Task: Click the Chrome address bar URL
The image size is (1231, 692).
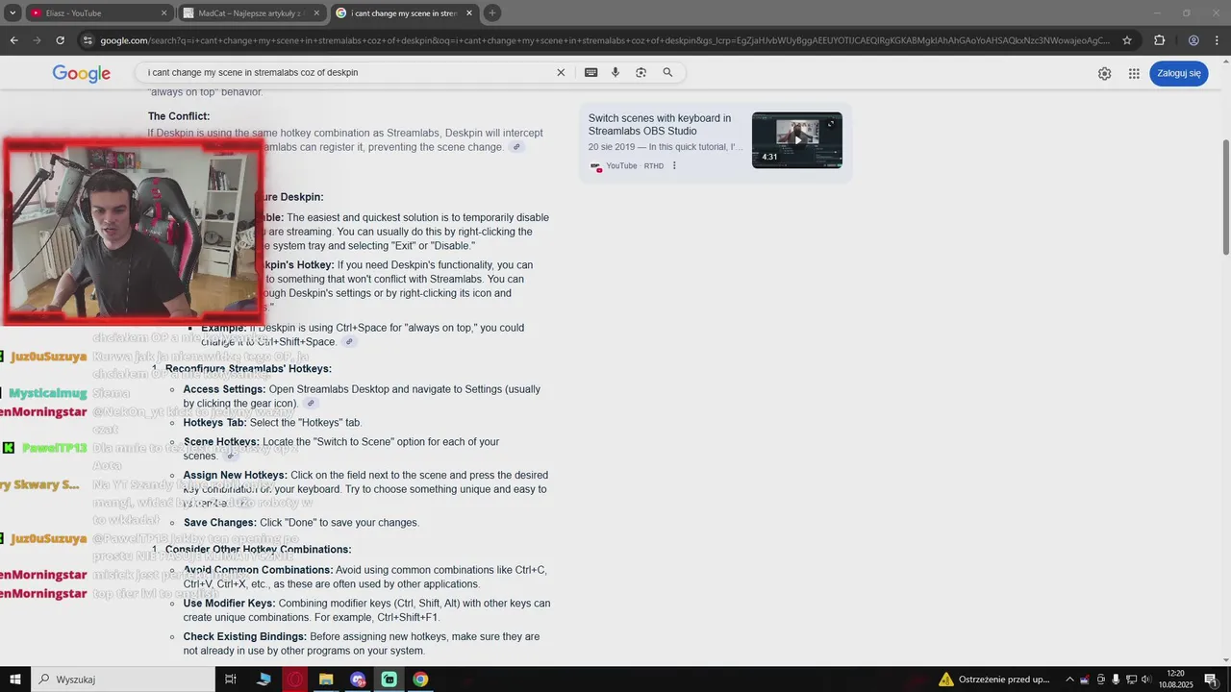Action: [x=605, y=40]
